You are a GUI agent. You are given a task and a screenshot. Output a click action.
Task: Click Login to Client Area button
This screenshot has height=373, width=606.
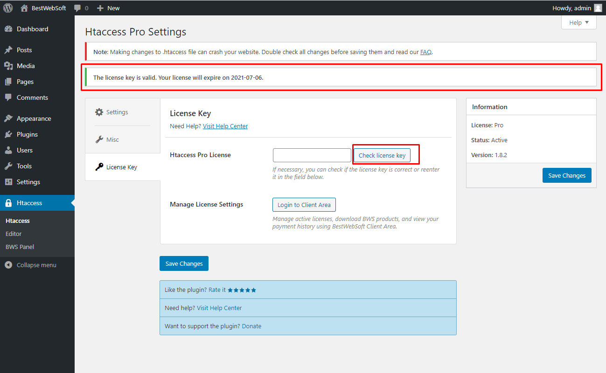[304, 205]
